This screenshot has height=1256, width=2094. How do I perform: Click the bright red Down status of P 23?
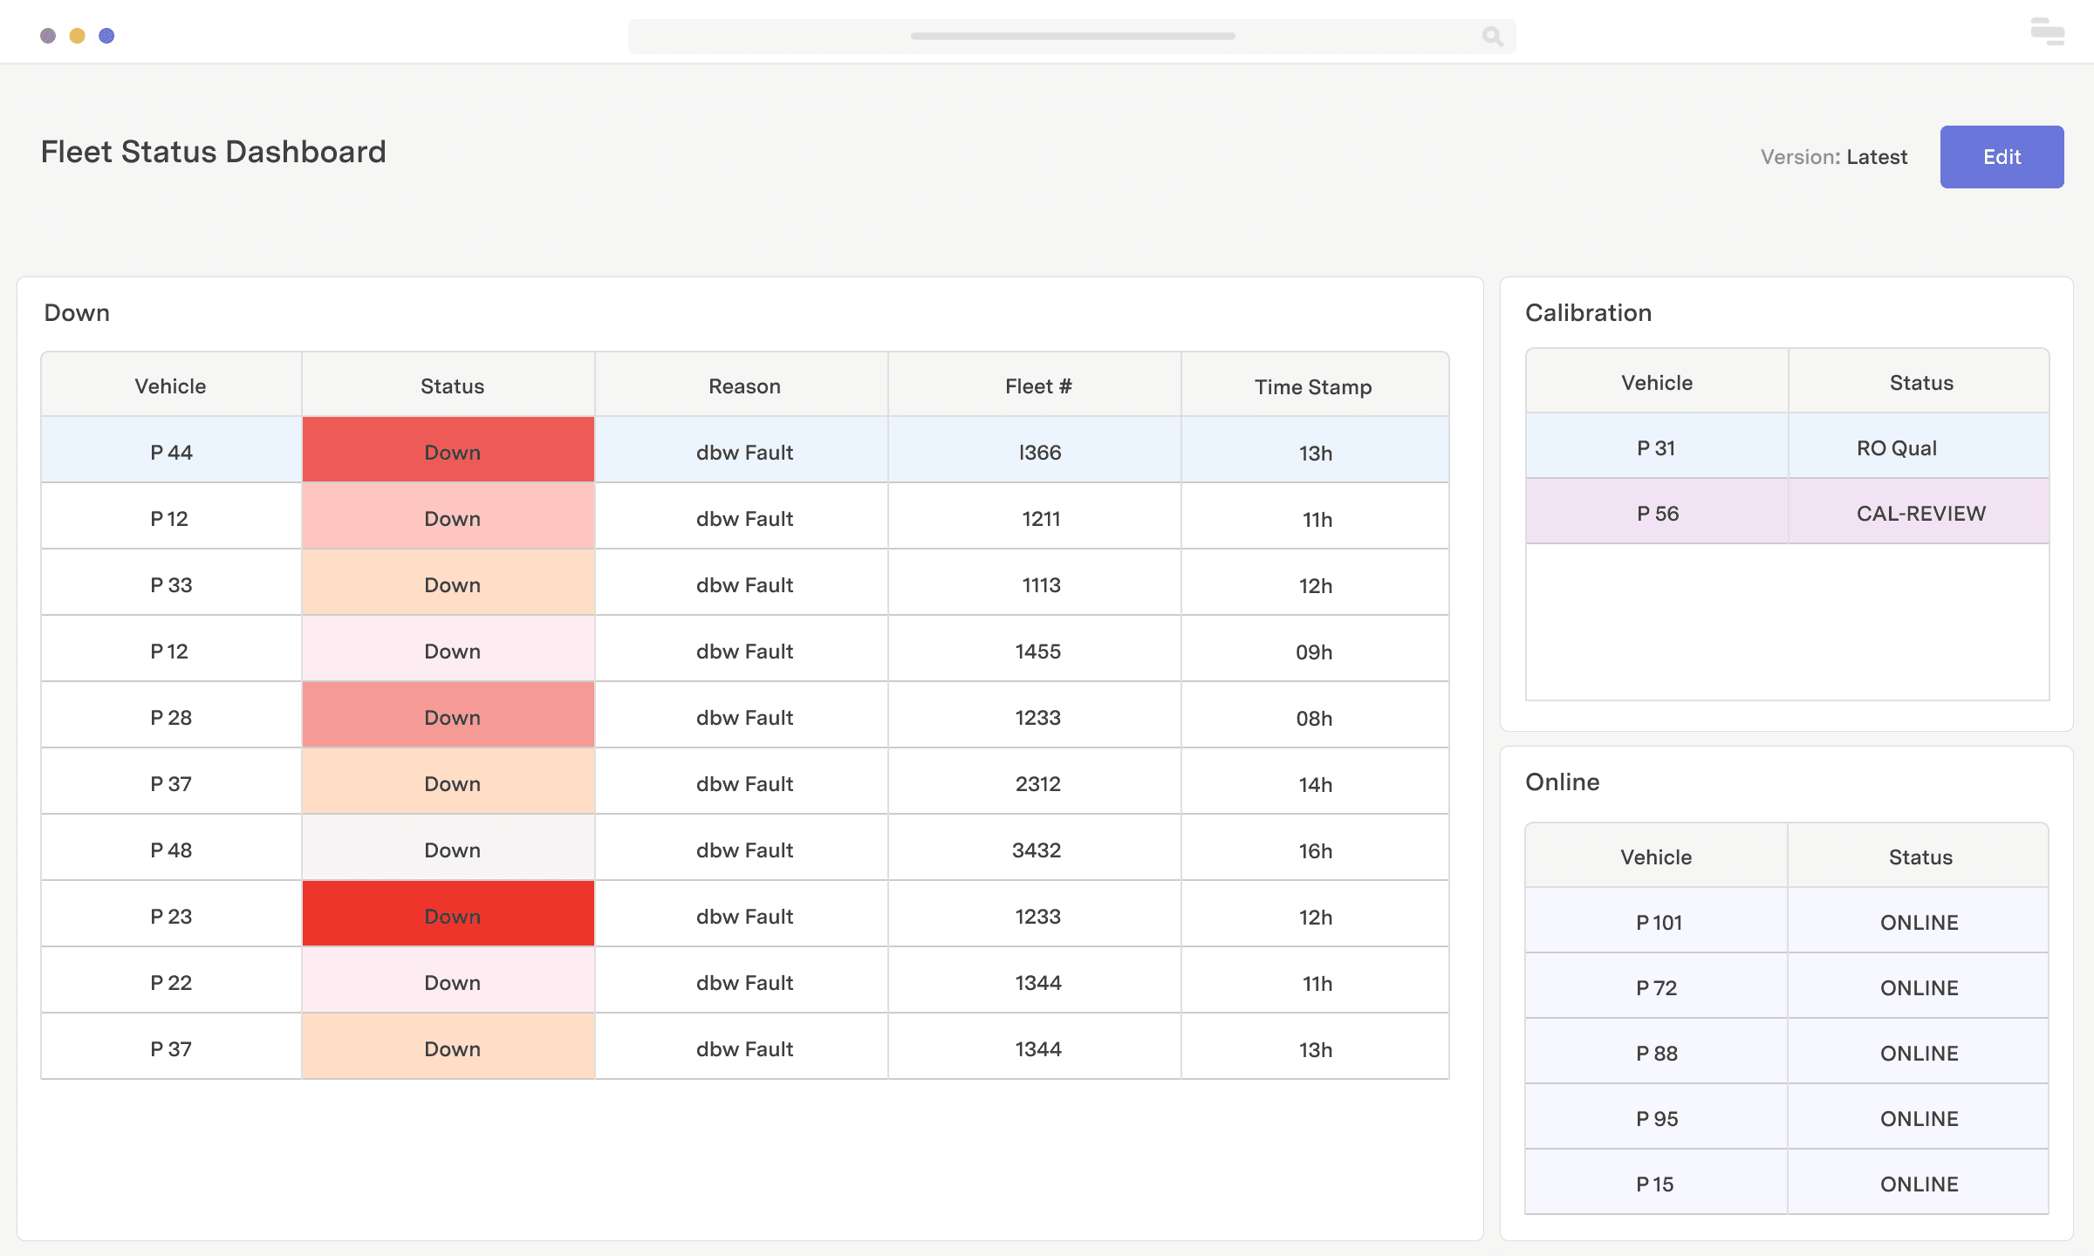click(448, 916)
